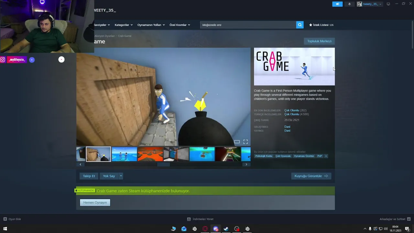Select the PvP tag

coord(320,156)
